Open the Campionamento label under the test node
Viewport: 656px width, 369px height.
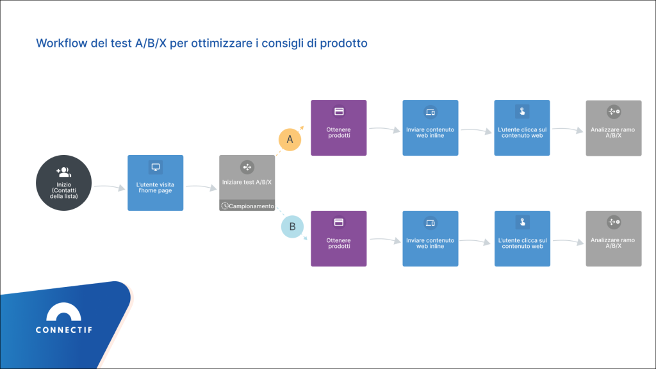click(251, 206)
